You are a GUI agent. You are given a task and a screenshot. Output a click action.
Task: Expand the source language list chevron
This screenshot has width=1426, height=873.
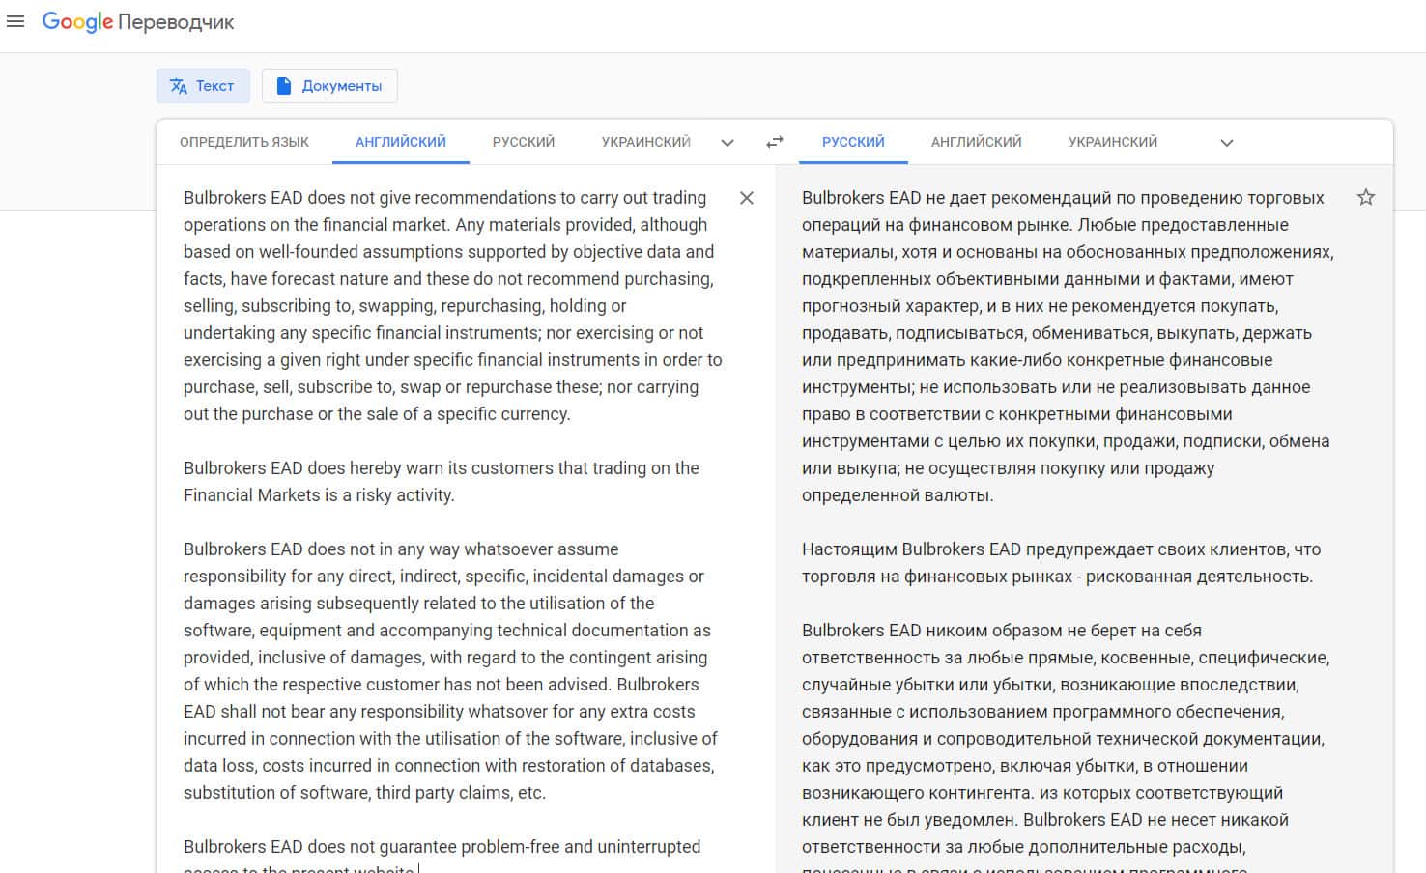(727, 143)
